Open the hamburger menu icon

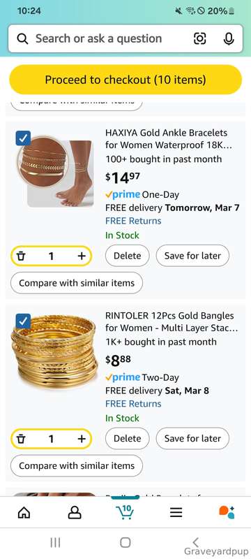point(176,513)
